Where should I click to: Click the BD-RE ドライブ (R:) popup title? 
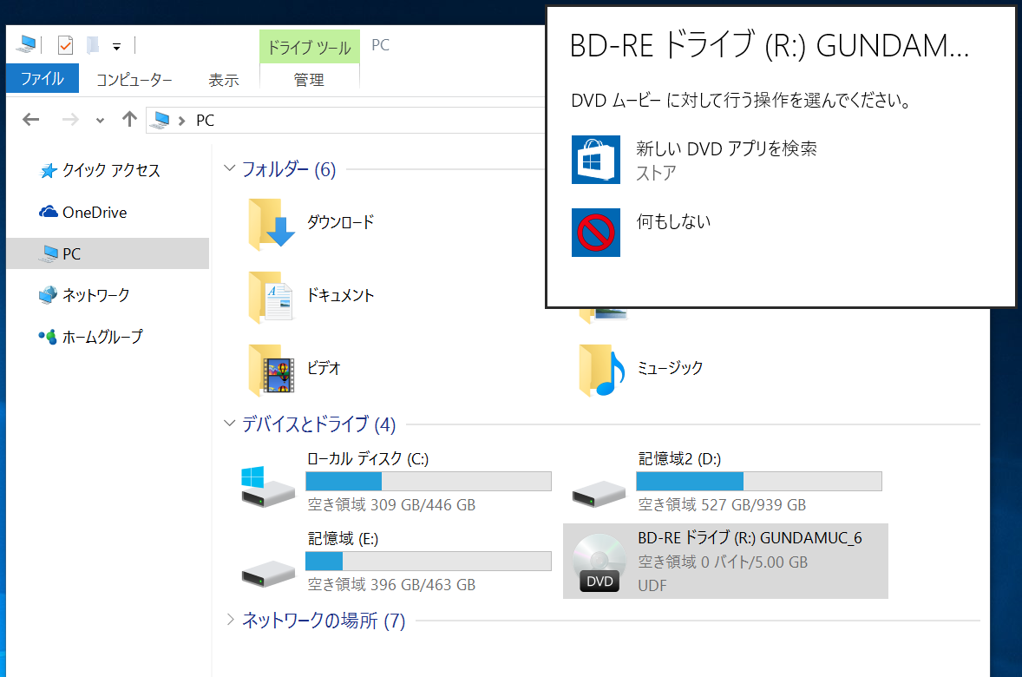770,46
